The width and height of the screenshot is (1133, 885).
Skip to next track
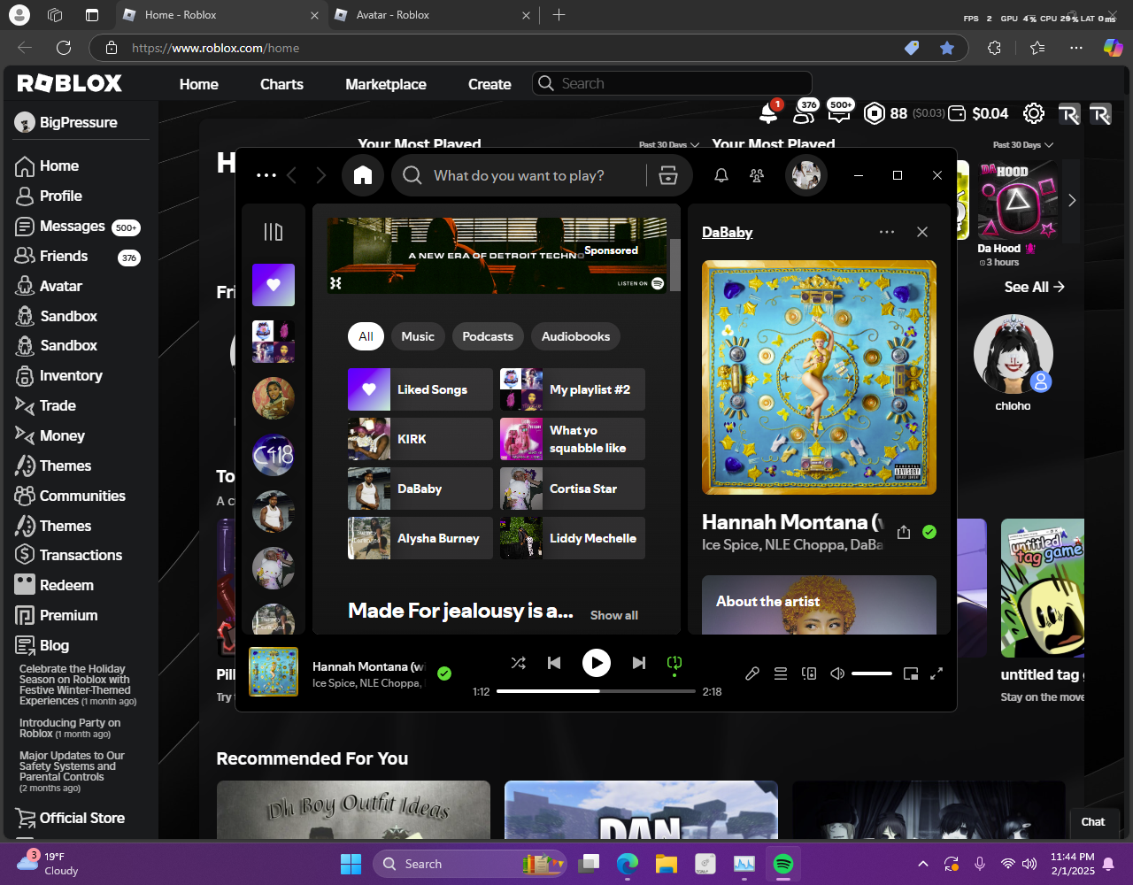coord(639,662)
